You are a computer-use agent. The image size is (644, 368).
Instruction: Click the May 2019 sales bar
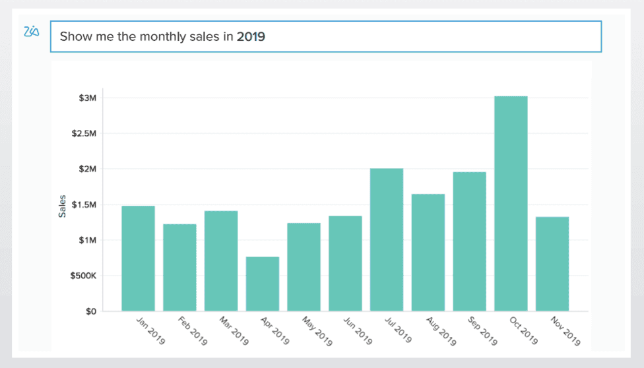(x=304, y=267)
